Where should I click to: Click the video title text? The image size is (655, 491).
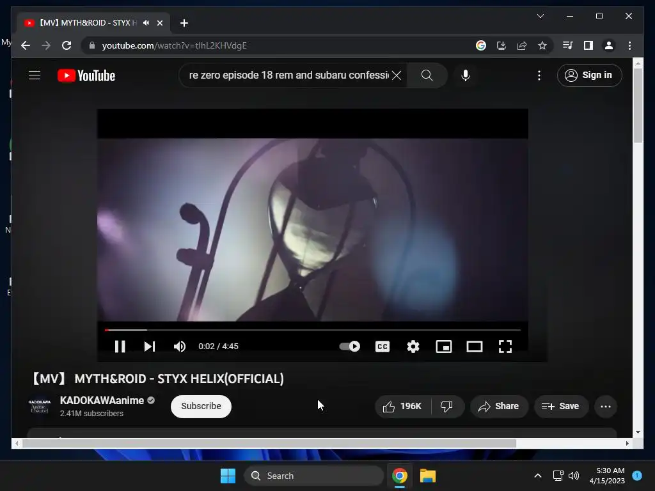[158, 378]
